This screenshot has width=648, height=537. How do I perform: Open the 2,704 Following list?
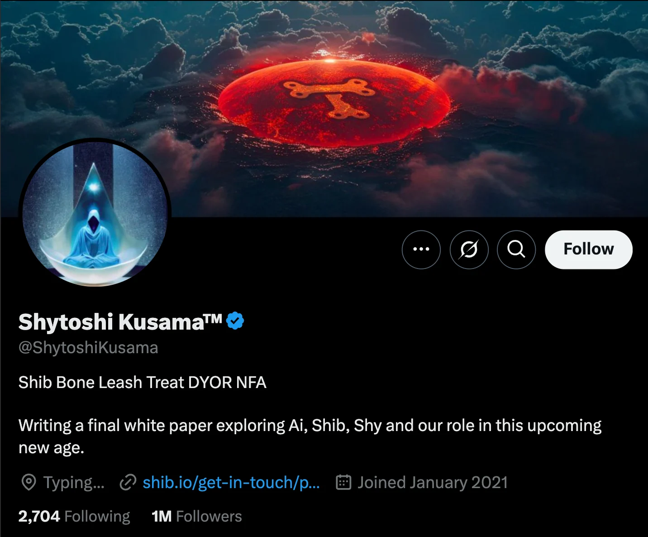tap(74, 516)
